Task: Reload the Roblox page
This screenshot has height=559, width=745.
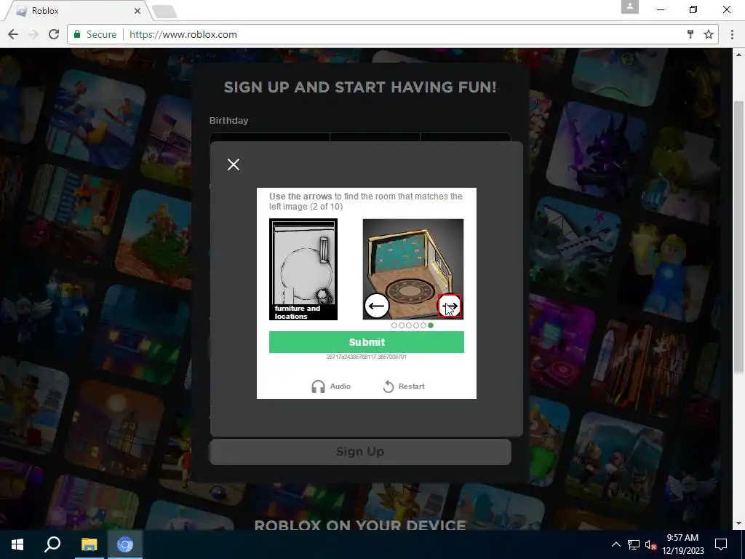Action: [54, 34]
